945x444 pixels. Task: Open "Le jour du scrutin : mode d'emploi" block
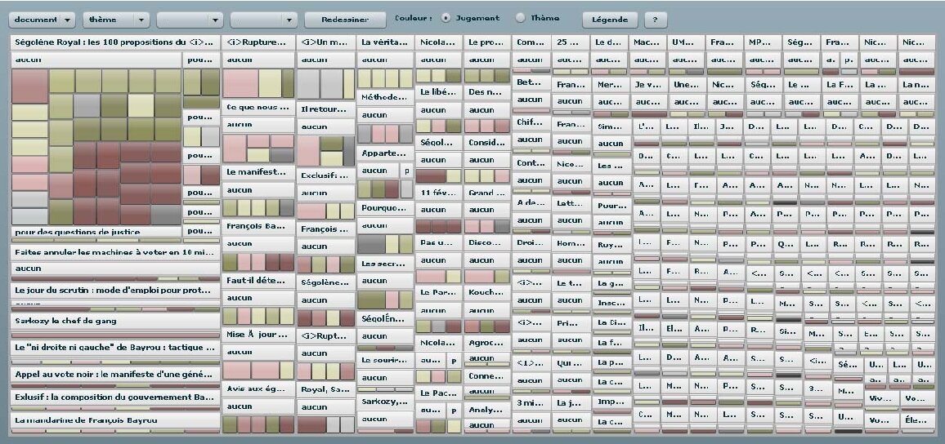click(115, 290)
